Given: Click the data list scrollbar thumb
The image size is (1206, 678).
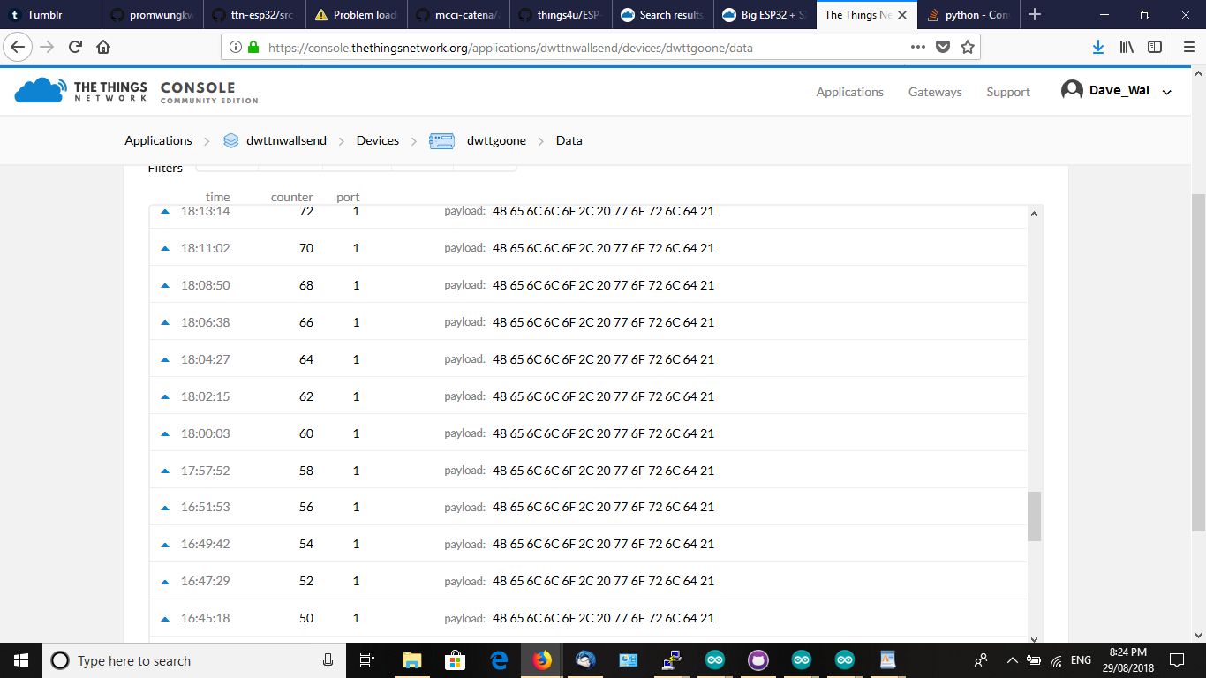Looking at the screenshot, I should [1035, 516].
